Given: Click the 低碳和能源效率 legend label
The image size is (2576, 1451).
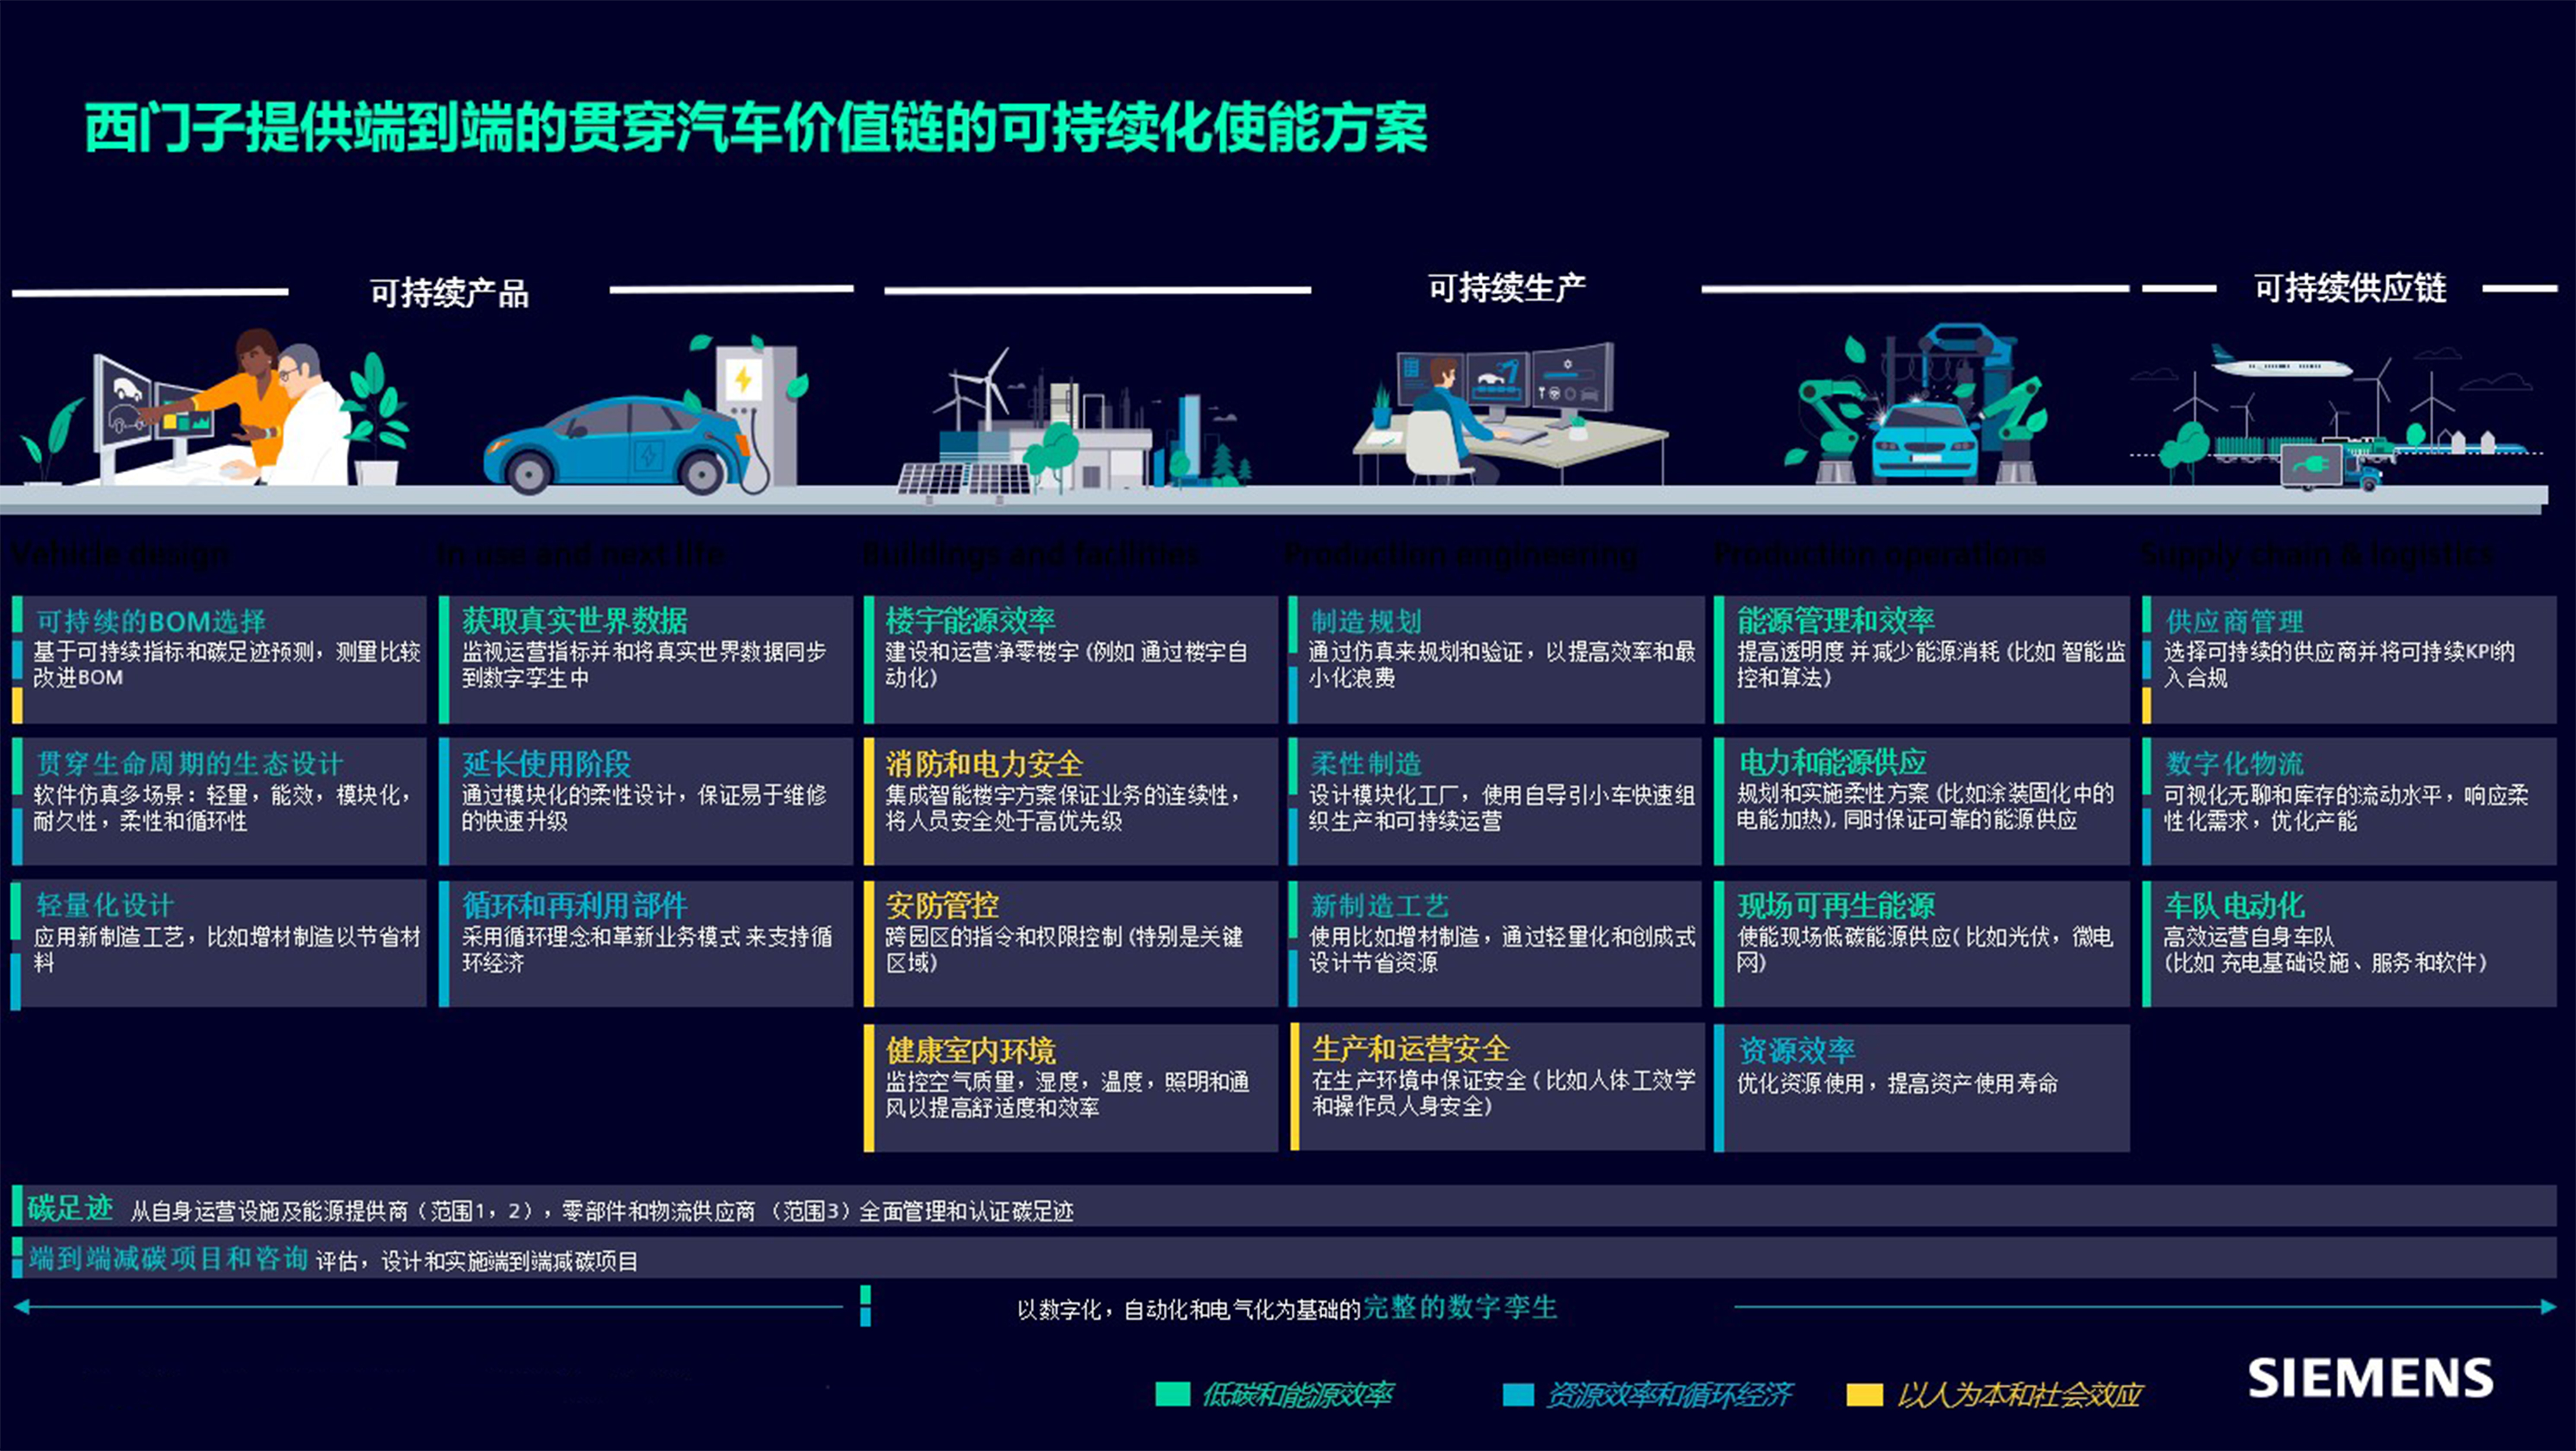Looking at the screenshot, I should [1297, 1394].
